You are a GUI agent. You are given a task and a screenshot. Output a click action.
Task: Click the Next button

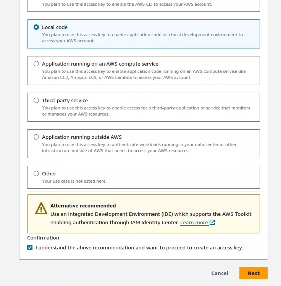click(x=254, y=273)
